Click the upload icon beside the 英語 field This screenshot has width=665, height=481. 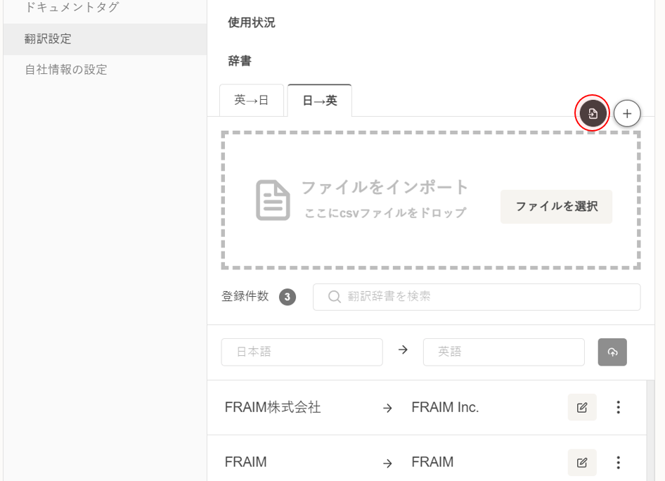(612, 352)
